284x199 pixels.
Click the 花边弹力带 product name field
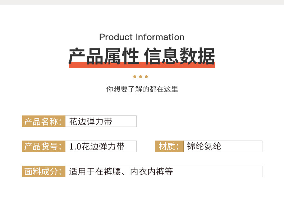coord(91,121)
